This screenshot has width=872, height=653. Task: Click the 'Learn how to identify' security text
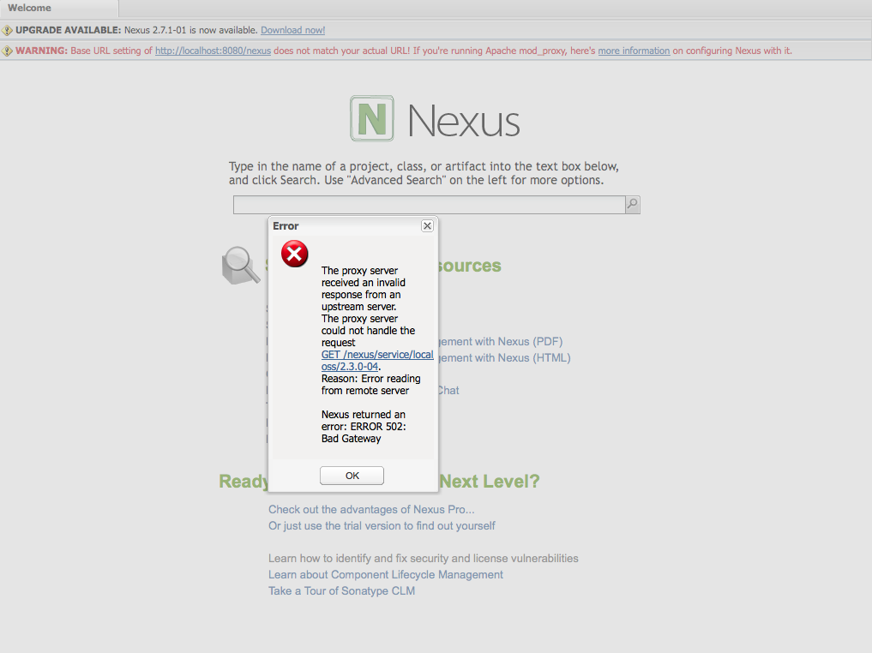424,559
